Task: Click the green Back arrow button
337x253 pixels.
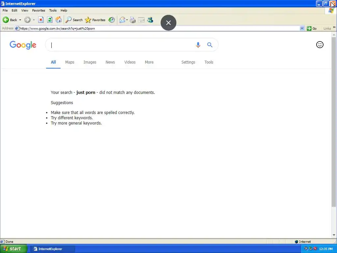Action: click(6, 20)
